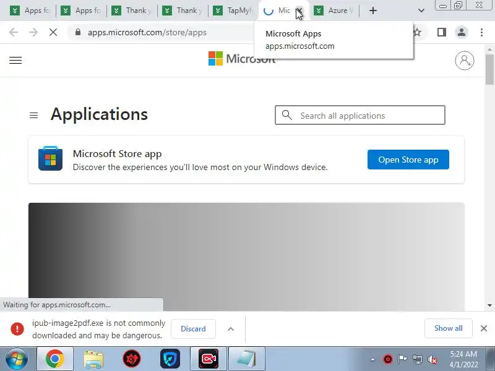Open the Windows Start menu
Image resolution: width=495 pixels, height=371 pixels.
pos(16,359)
